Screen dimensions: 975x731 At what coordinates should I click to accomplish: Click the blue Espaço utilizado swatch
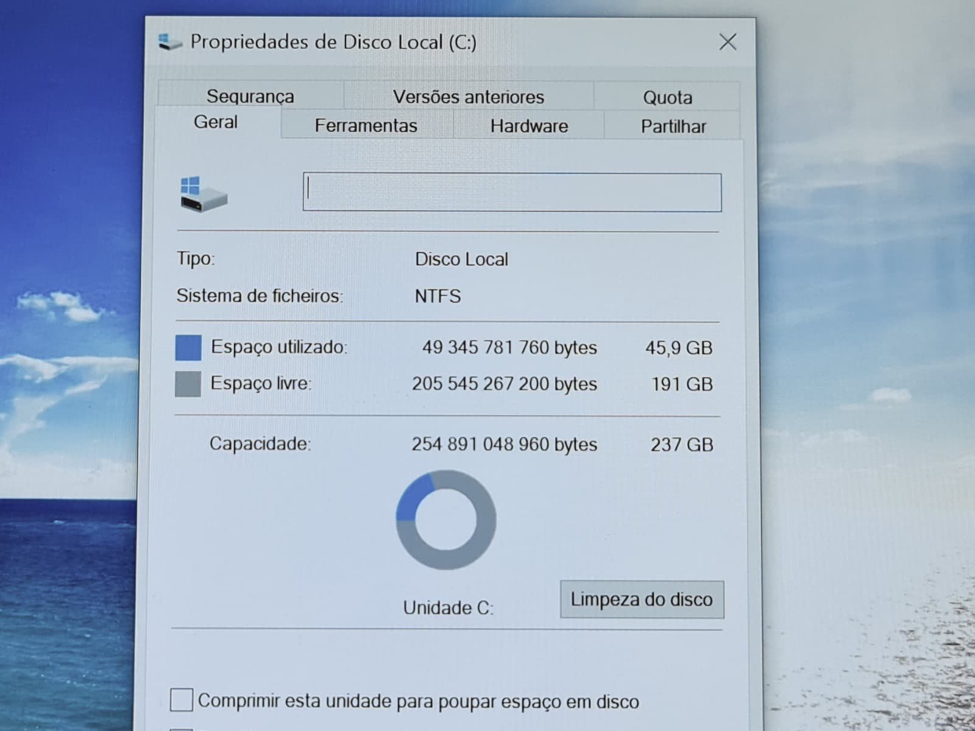188,348
